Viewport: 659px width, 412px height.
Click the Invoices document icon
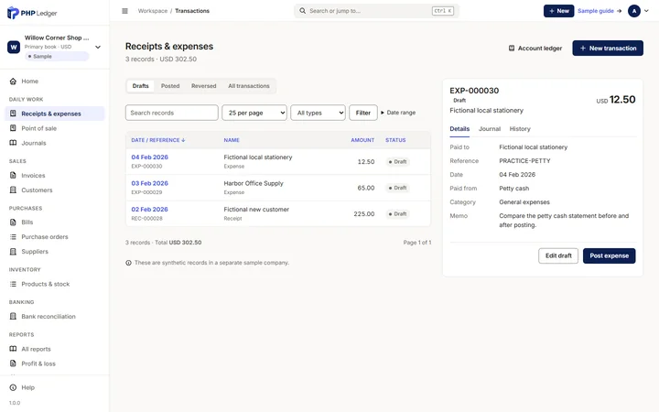tap(13, 175)
